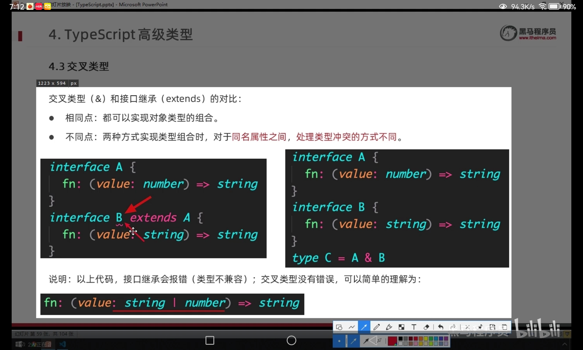This screenshot has width=583, height=350.
Task: Select the text annotation tool
Action: pos(414,327)
